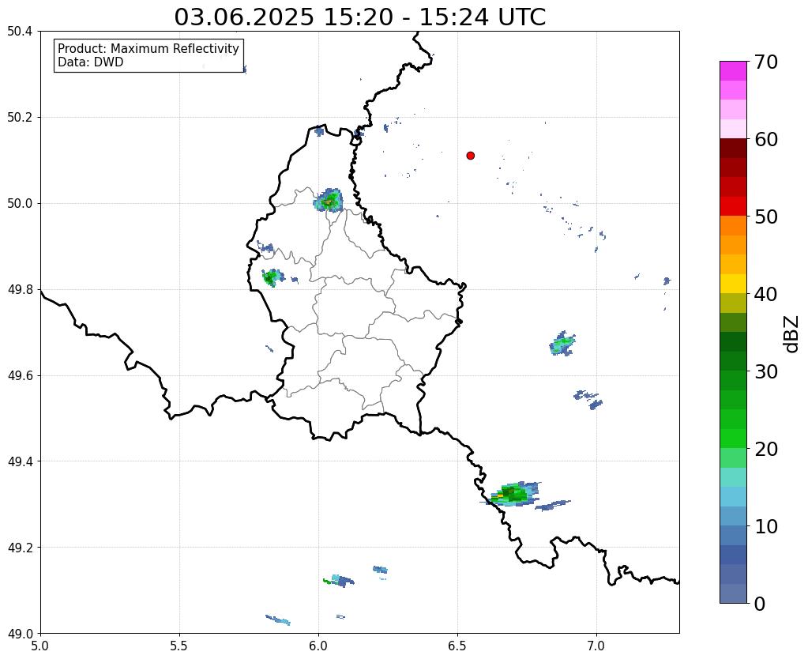Click the latitude axis label 49.4
The height and width of the screenshot is (659, 808).
(x=20, y=461)
